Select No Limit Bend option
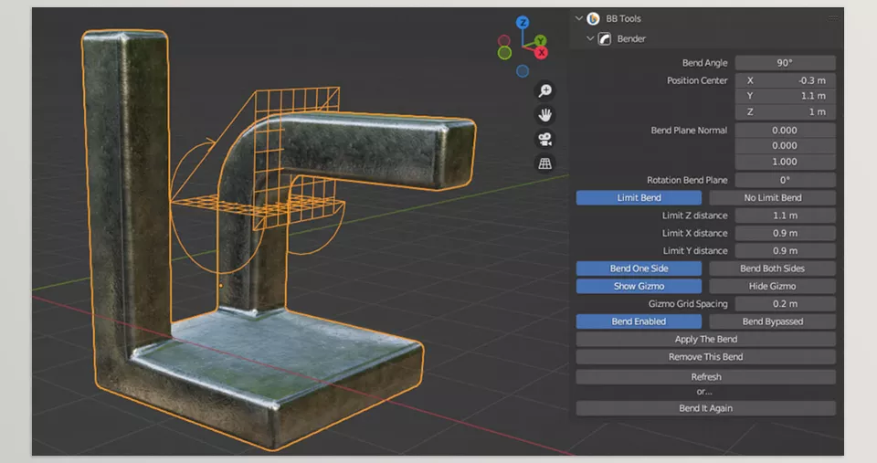 tap(773, 198)
